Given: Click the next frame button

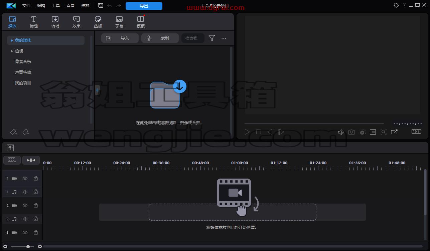Looking at the screenshot, I should [x=281, y=132].
